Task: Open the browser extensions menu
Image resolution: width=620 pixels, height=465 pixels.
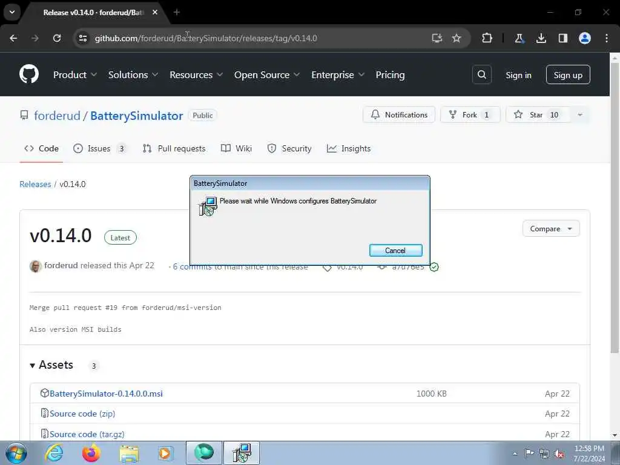Action: (x=487, y=38)
